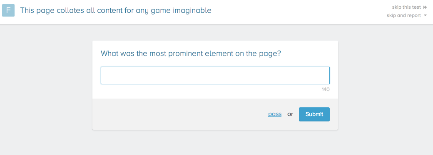Submit the answer with the blue button
Viewport: 433px width, 155px height.
pyautogui.click(x=314, y=114)
